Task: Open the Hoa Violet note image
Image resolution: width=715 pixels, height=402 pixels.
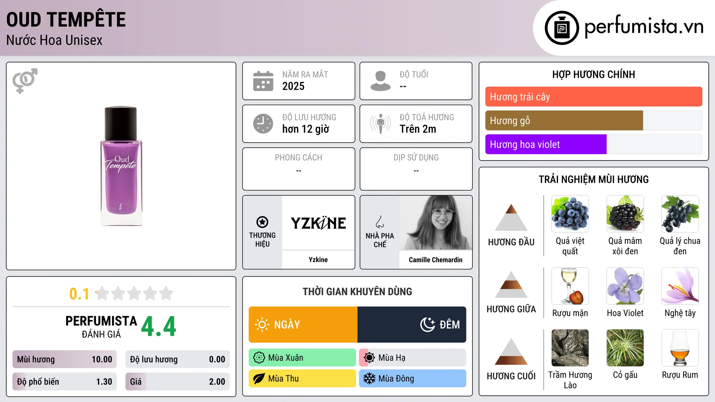Action: click(x=625, y=286)
